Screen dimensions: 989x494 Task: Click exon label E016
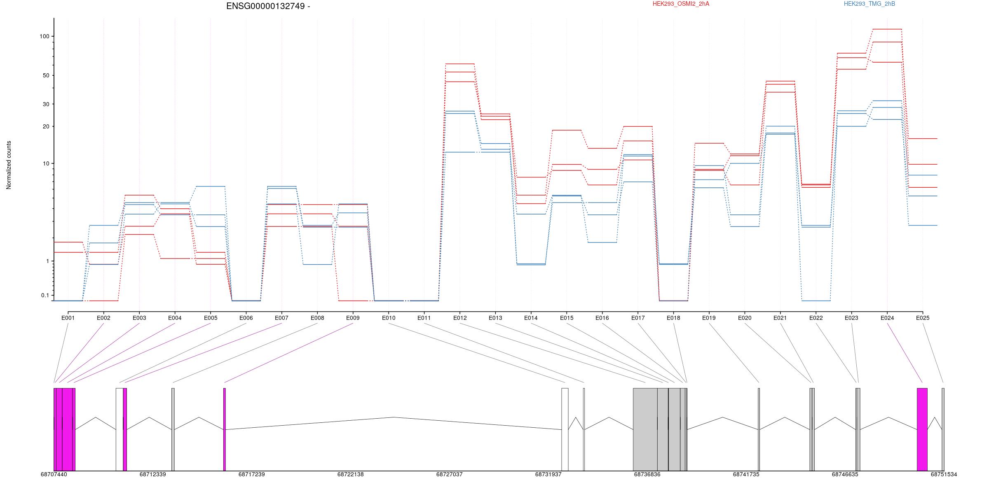click(x=602, y=318)
